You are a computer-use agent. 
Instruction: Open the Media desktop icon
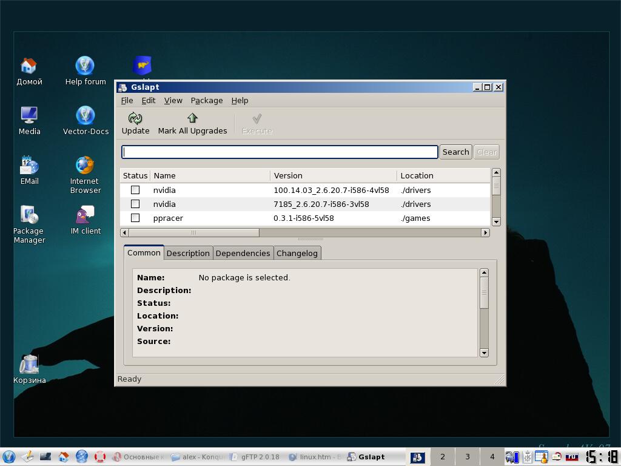click(x=29, y=115)
